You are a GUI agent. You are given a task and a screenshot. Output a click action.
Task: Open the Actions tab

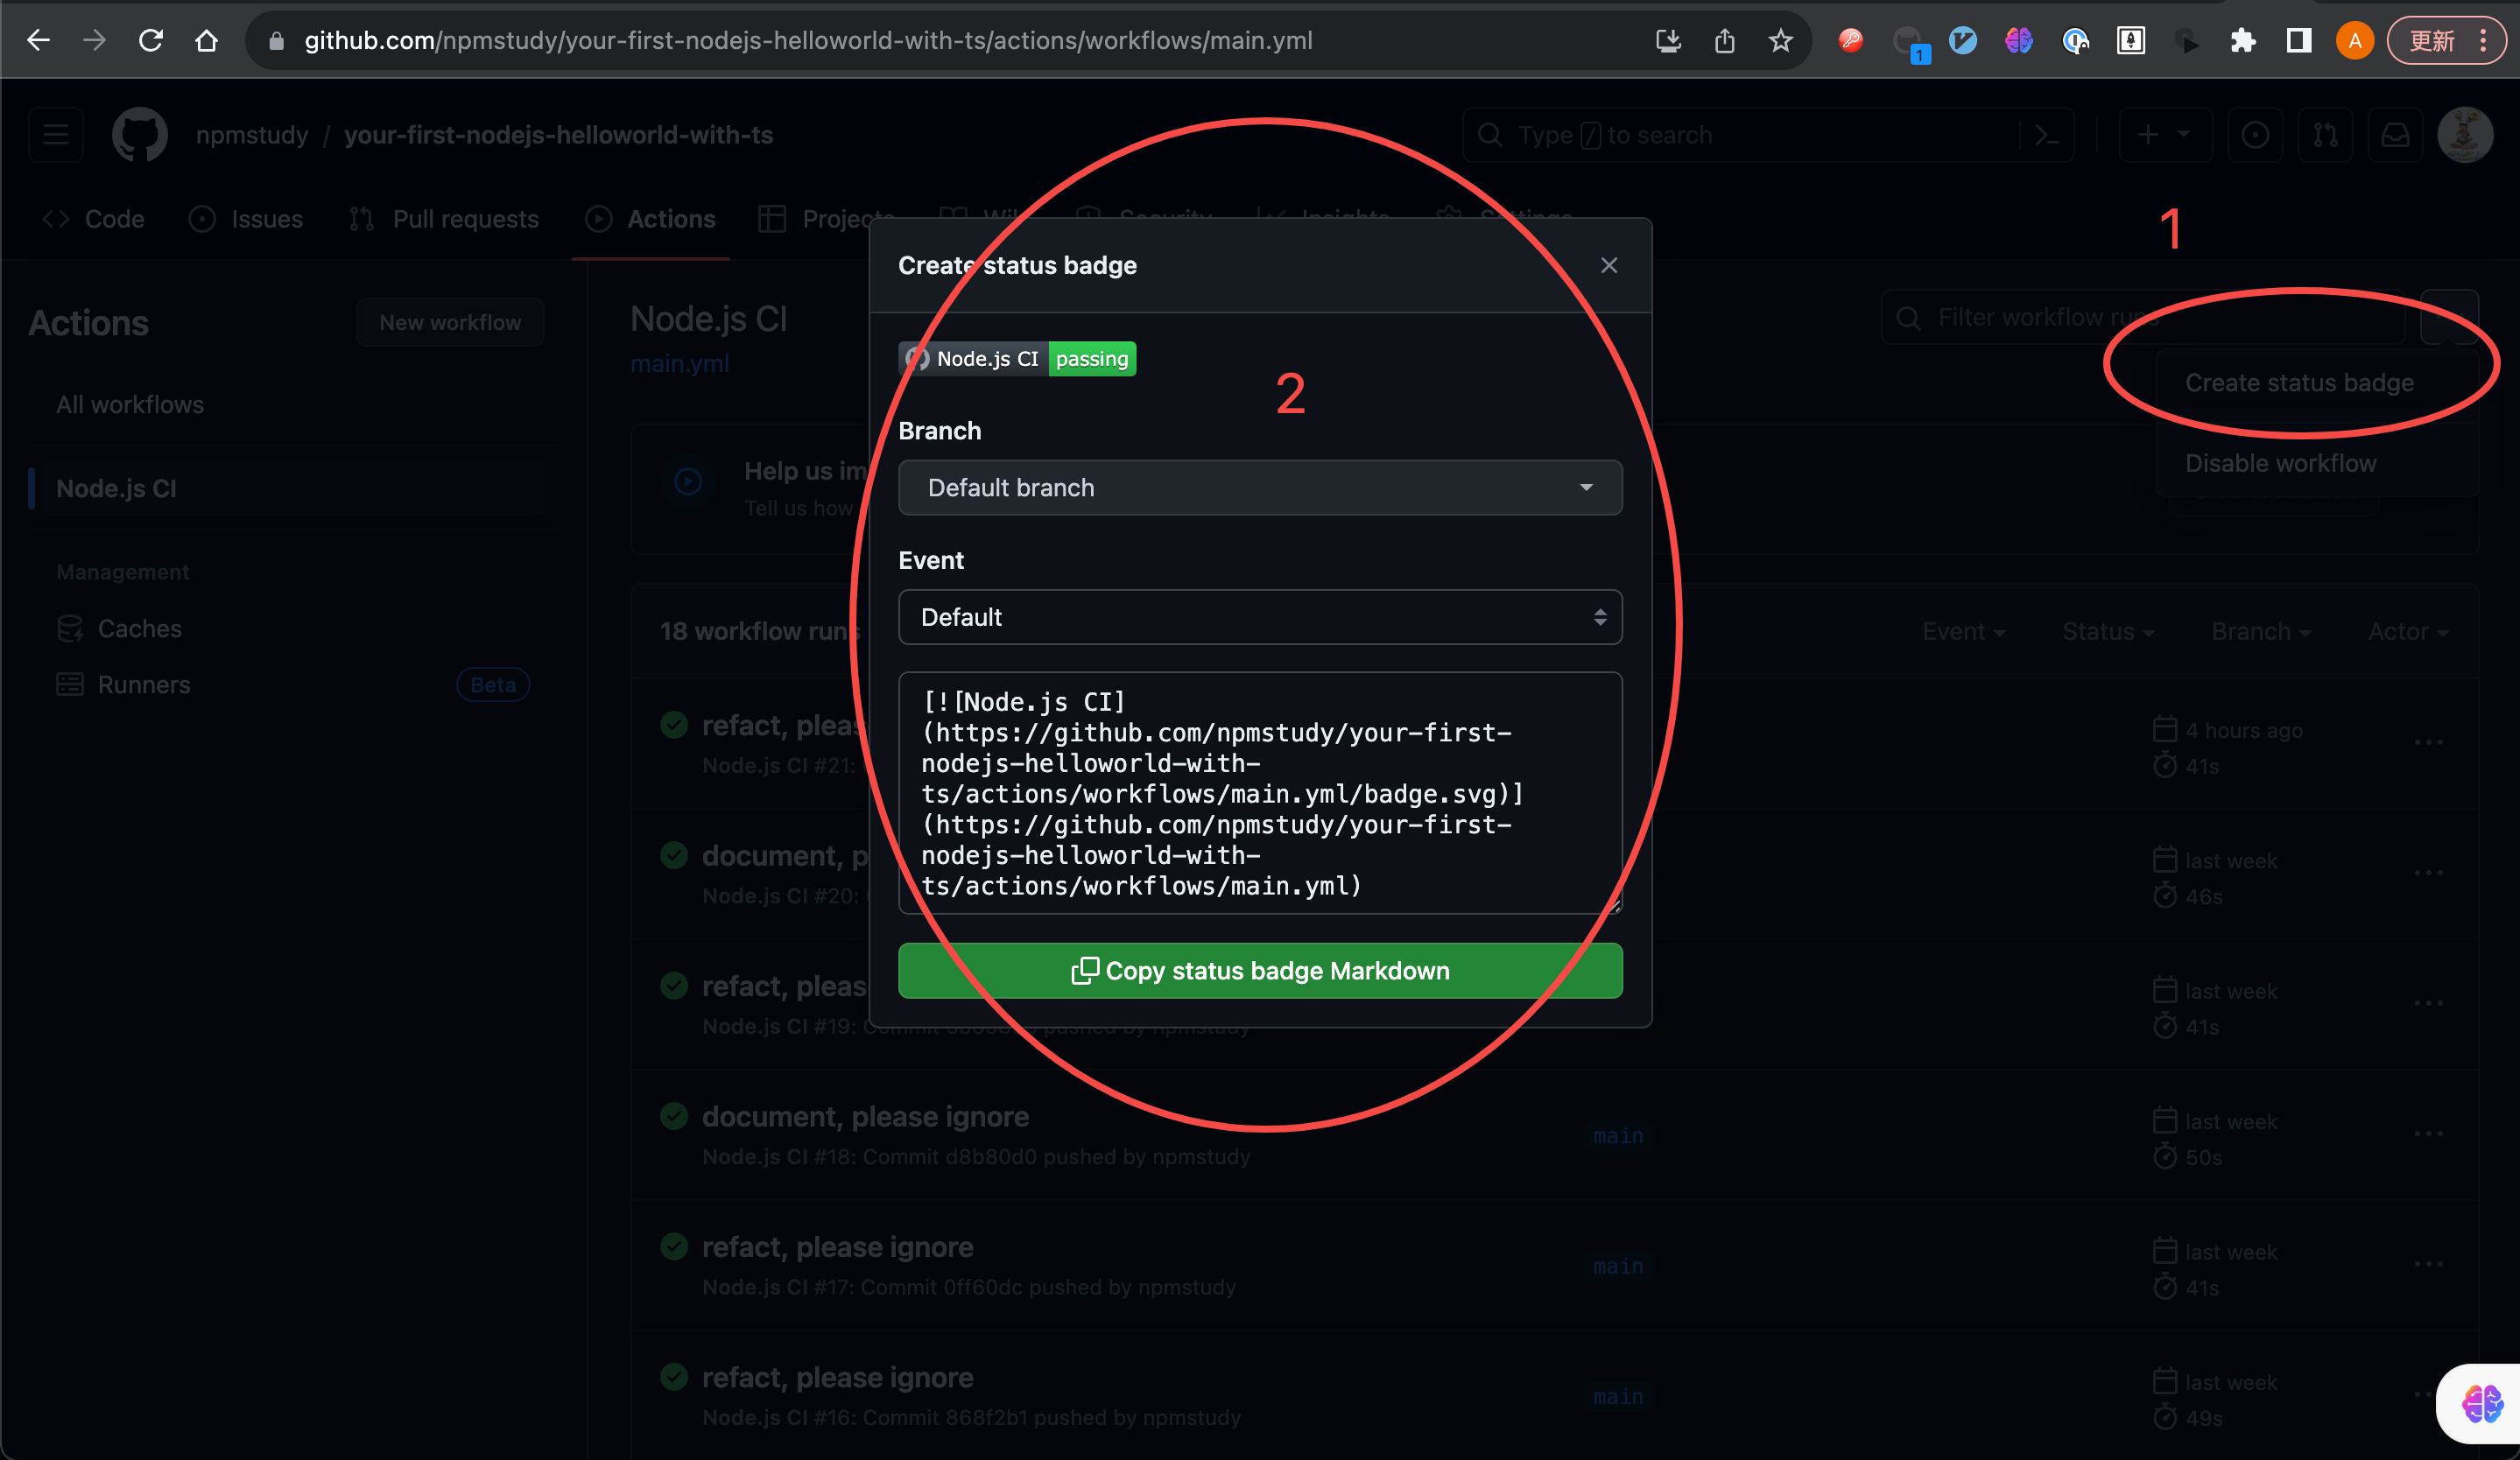tap(651, 219)
